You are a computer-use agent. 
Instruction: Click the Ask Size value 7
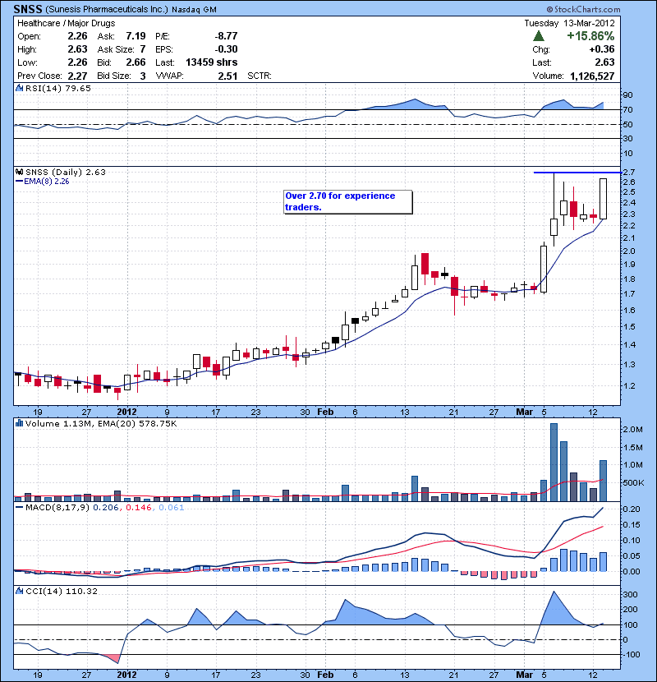143,49
